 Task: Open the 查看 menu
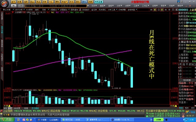pos(111,6)
